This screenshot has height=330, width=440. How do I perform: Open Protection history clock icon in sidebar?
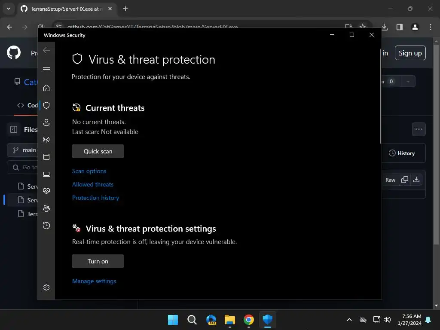tap(46, 226)
